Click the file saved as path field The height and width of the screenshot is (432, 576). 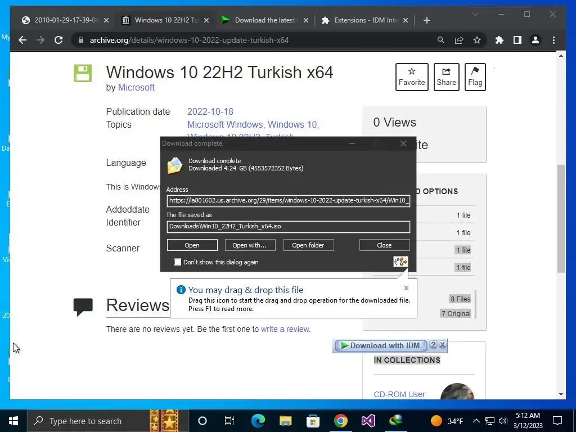pyautogui.click(x=289, y=227)
